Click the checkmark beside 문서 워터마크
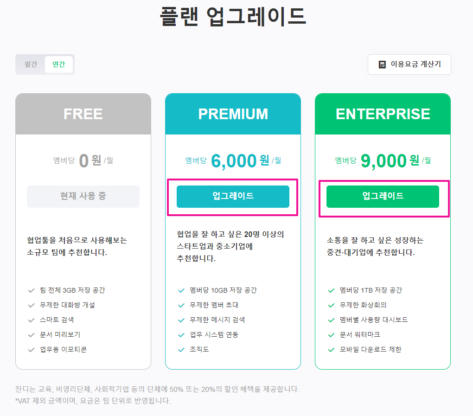Viewport: 473px width, 416px height. [x=331, y=334]
